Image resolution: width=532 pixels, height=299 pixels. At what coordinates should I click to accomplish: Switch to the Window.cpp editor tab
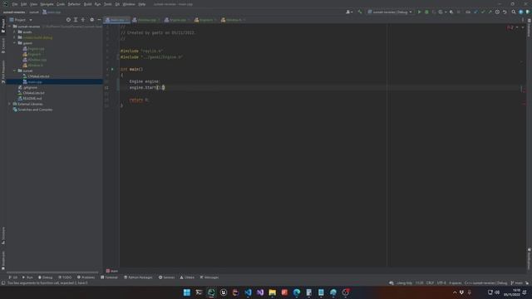pos(146,20)
